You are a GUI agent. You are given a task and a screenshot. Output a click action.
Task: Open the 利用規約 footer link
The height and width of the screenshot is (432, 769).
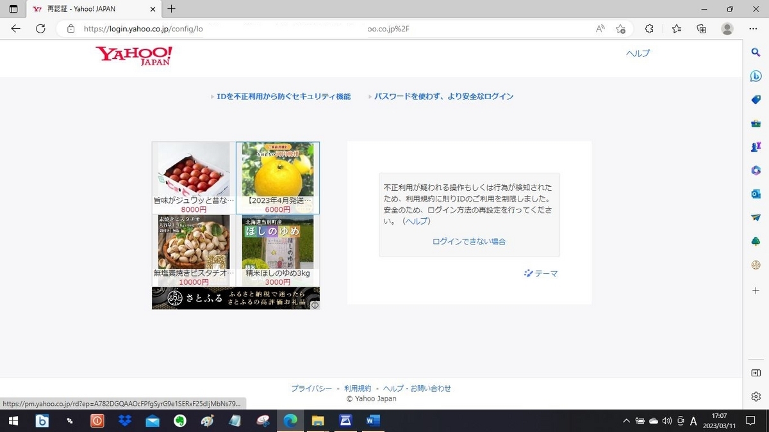358,388
